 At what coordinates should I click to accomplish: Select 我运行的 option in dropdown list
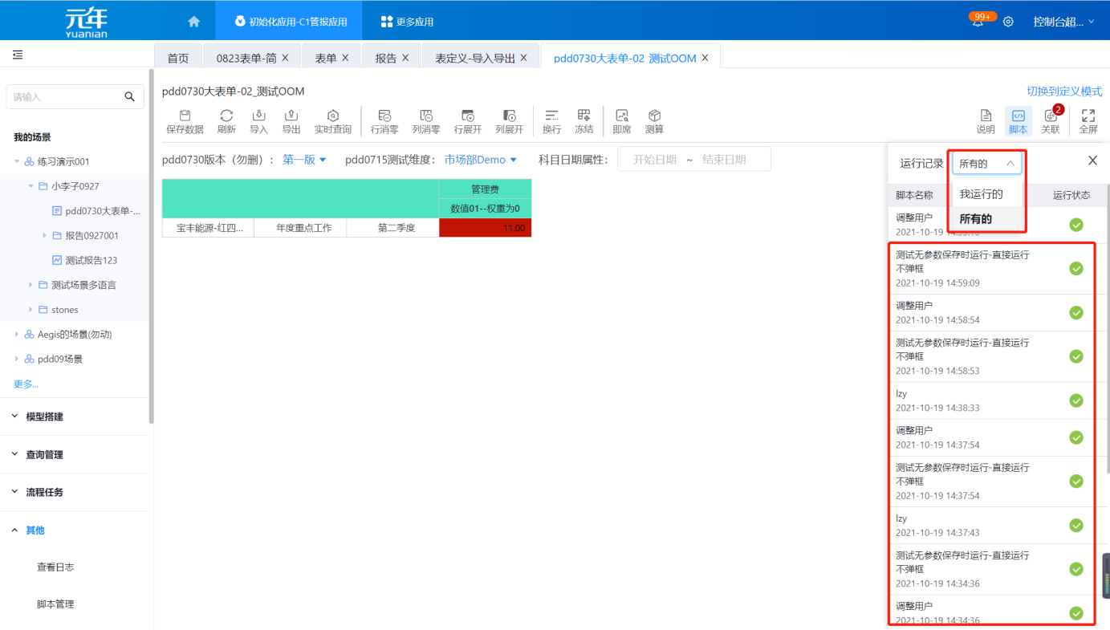[x=981, y=194]
